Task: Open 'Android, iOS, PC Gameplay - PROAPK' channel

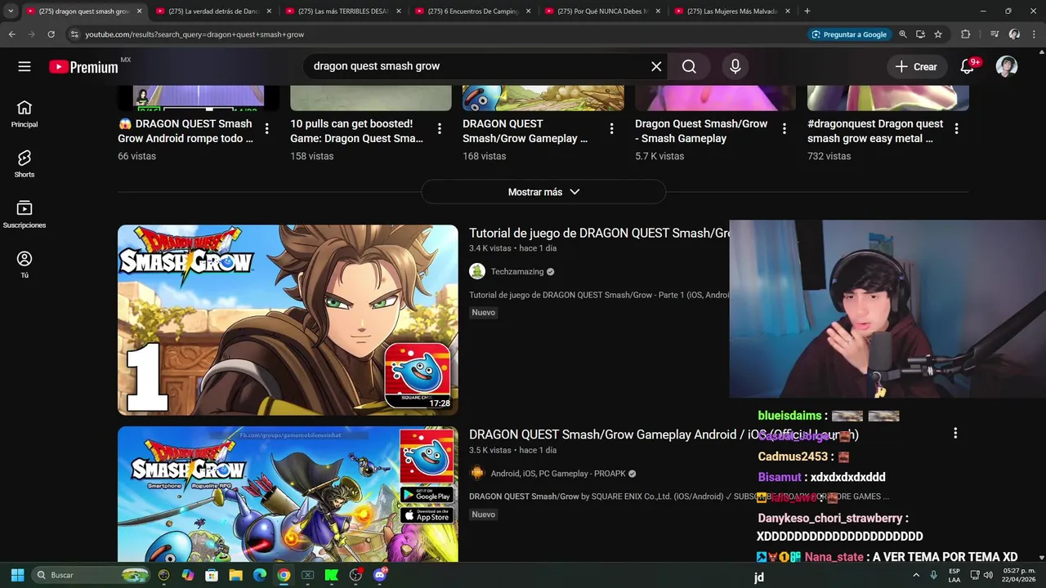Action: 558,474
